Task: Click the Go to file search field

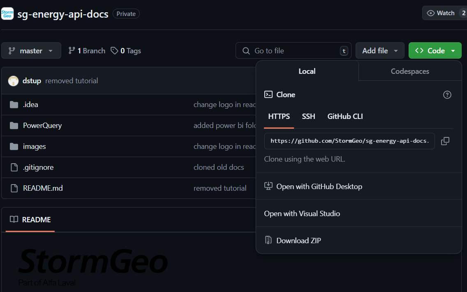Action: (x=293, y=51)
